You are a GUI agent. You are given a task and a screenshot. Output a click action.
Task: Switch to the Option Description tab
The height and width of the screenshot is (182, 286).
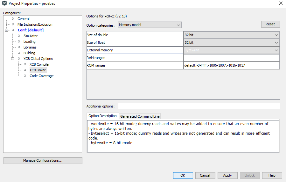[x=102, y=116]
